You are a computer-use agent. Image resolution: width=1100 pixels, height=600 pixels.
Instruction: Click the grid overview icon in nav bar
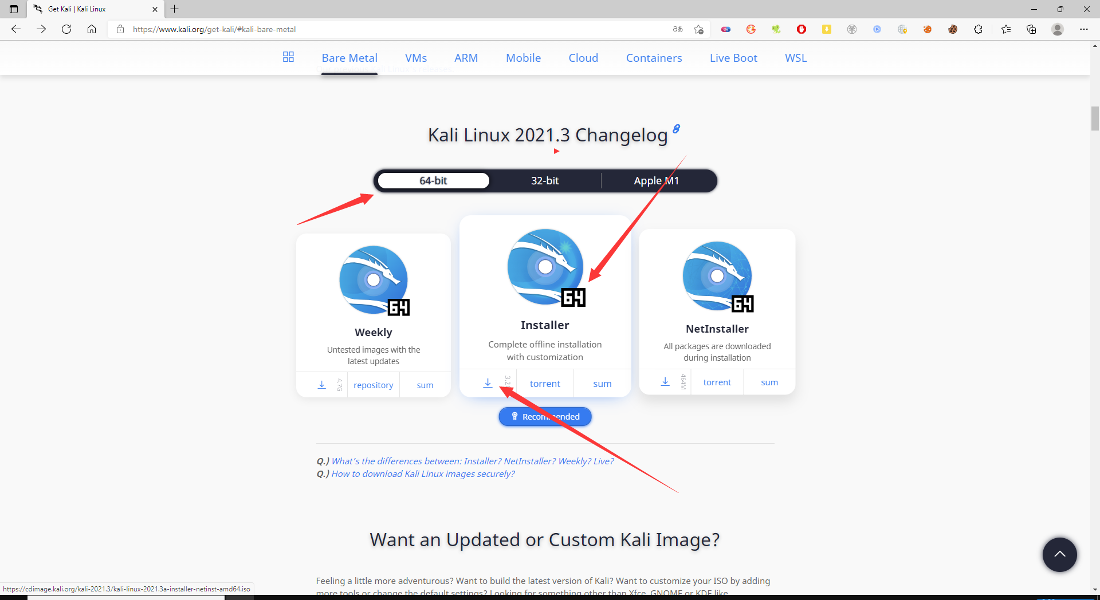(288, 57)
